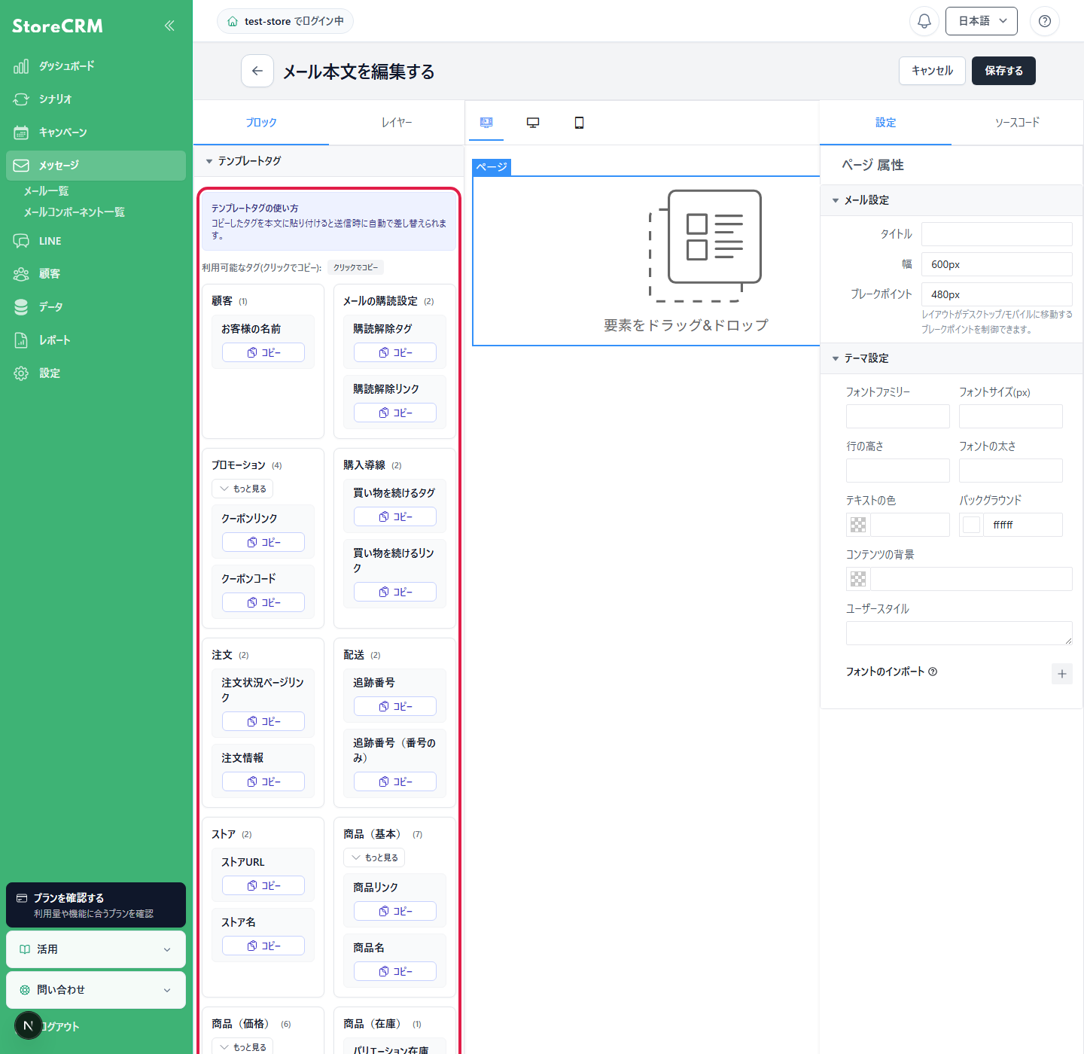Switch to desktop preview icon

point(533,123)
